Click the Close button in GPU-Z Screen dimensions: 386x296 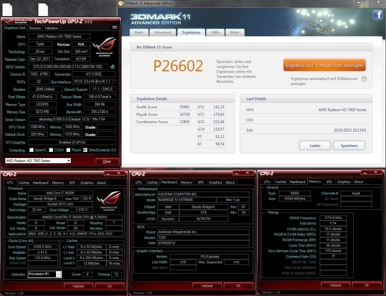pyautogui.click(x=107, y=161)
